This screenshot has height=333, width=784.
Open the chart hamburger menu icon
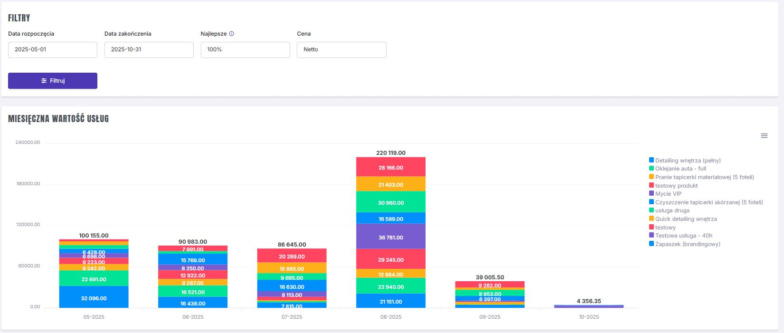(764, 136)
